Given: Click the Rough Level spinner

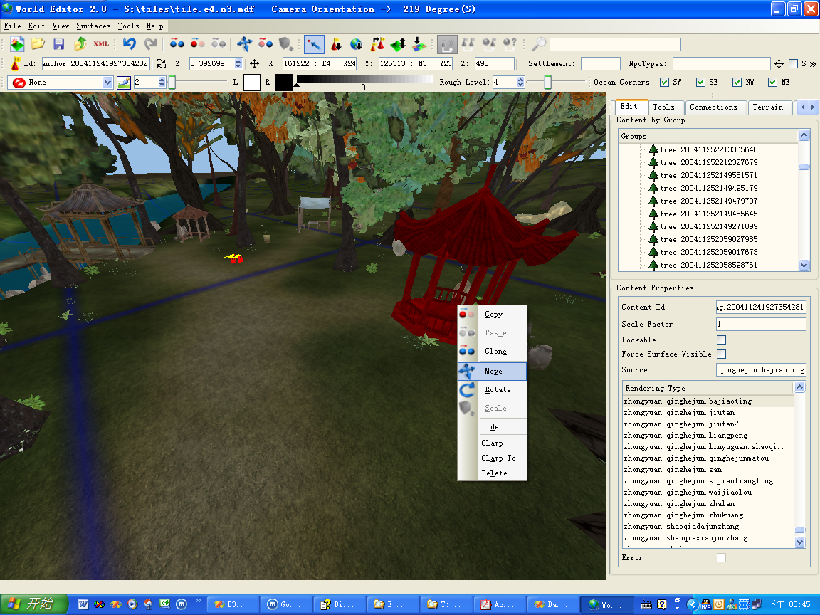Looking at the screenshot, I should coord(520,83).
